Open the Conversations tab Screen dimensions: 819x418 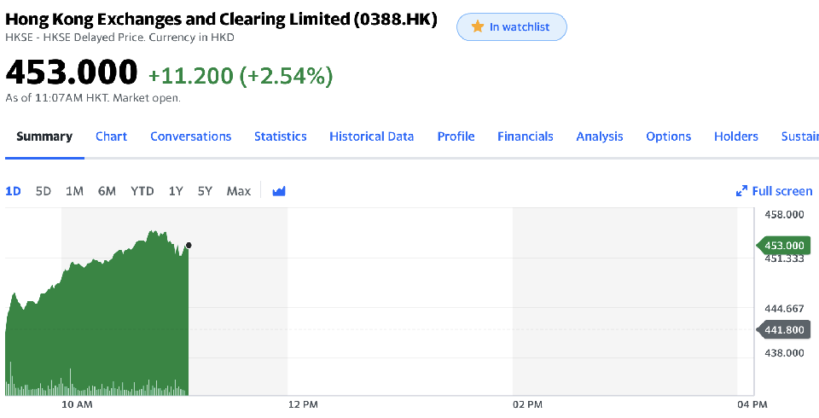(190, 136)
